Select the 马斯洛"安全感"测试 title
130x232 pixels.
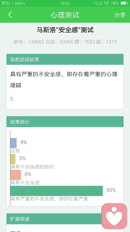[x=65, y=30]
